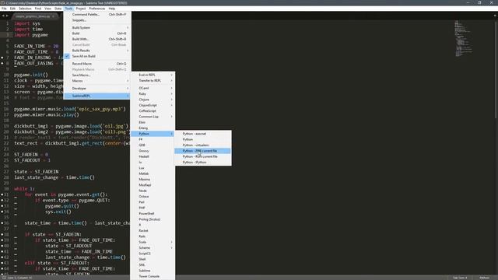Start Shell REPL

(153, 259)
